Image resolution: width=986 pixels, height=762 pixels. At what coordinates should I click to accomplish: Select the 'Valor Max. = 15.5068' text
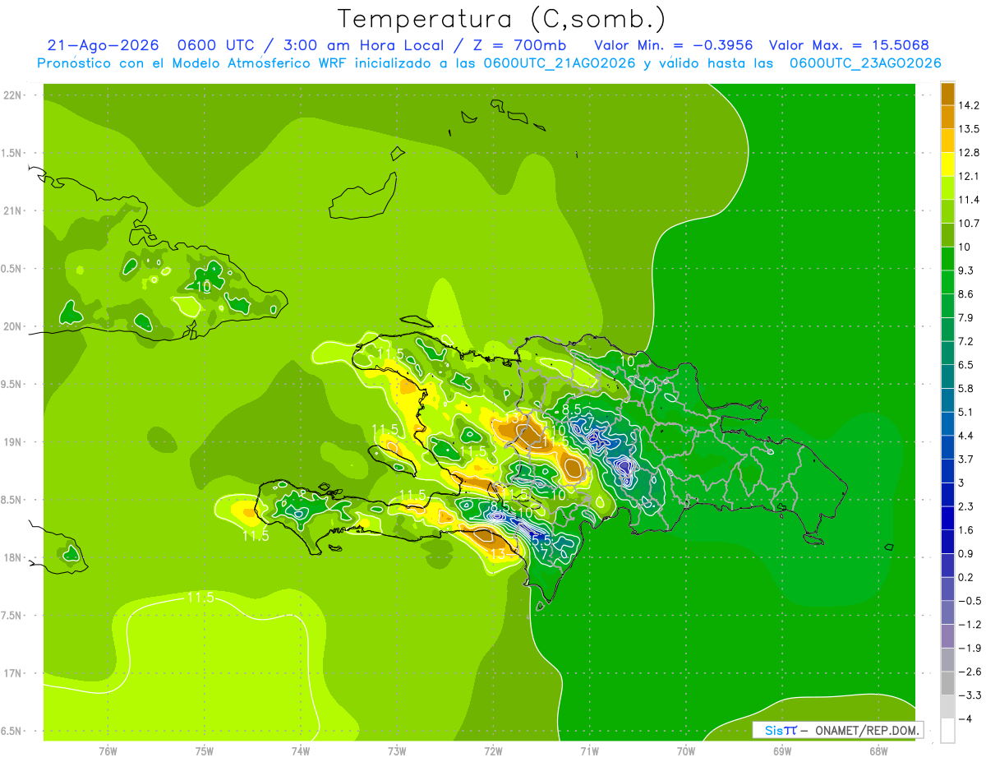[849, 45]
